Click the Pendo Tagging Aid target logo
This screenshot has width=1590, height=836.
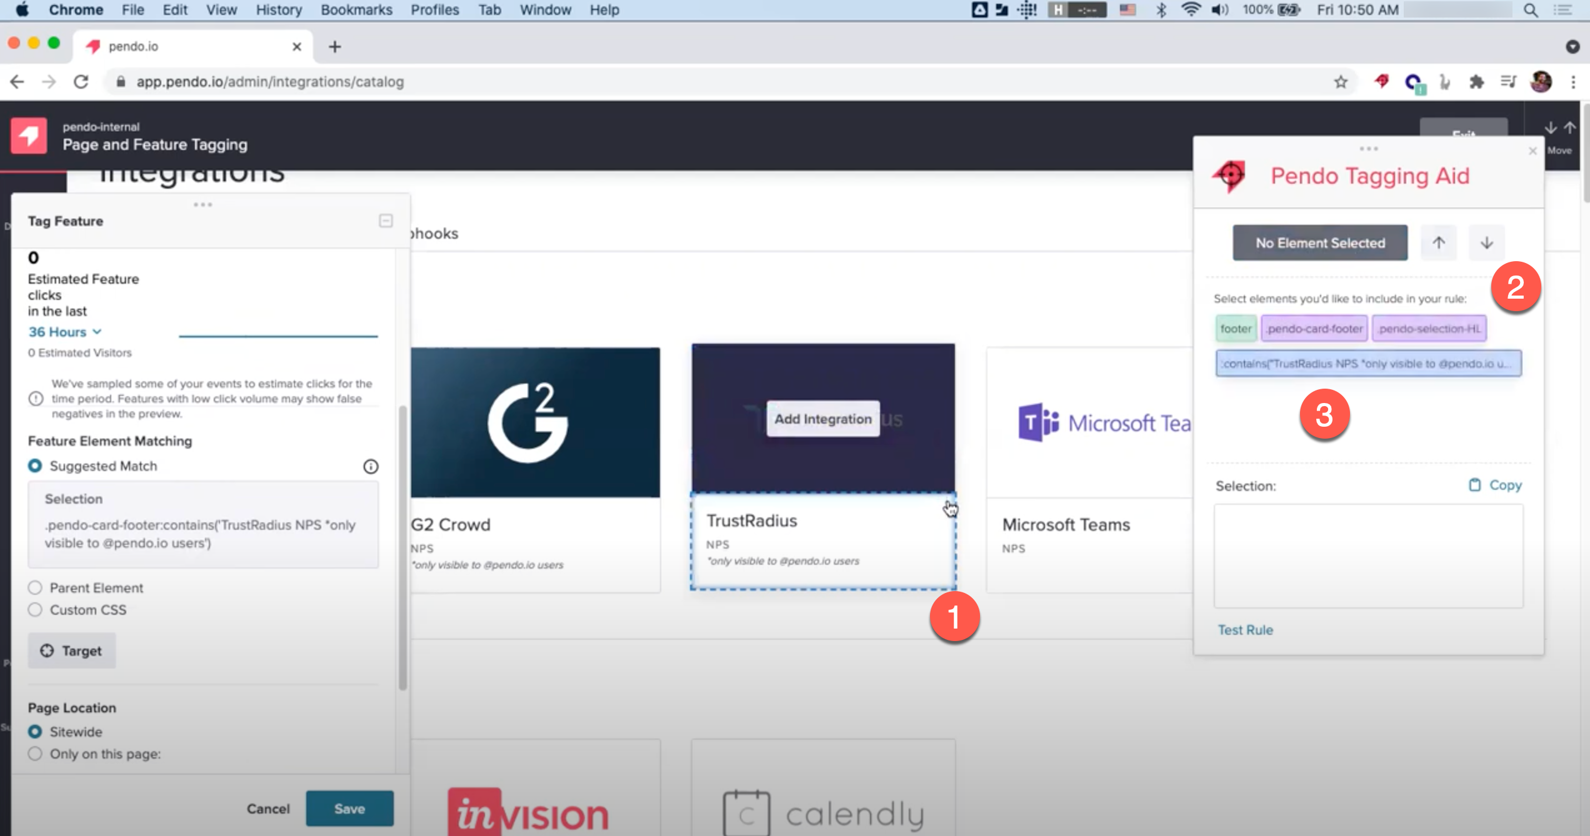pos(1229,176)
